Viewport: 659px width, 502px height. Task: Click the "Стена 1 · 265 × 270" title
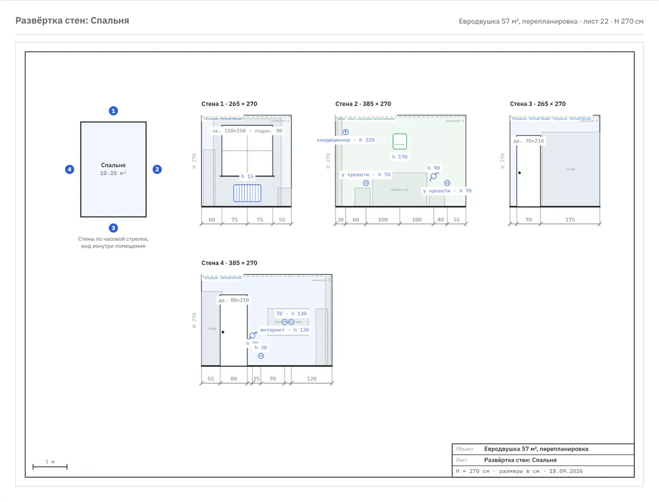tap(229, 104)
